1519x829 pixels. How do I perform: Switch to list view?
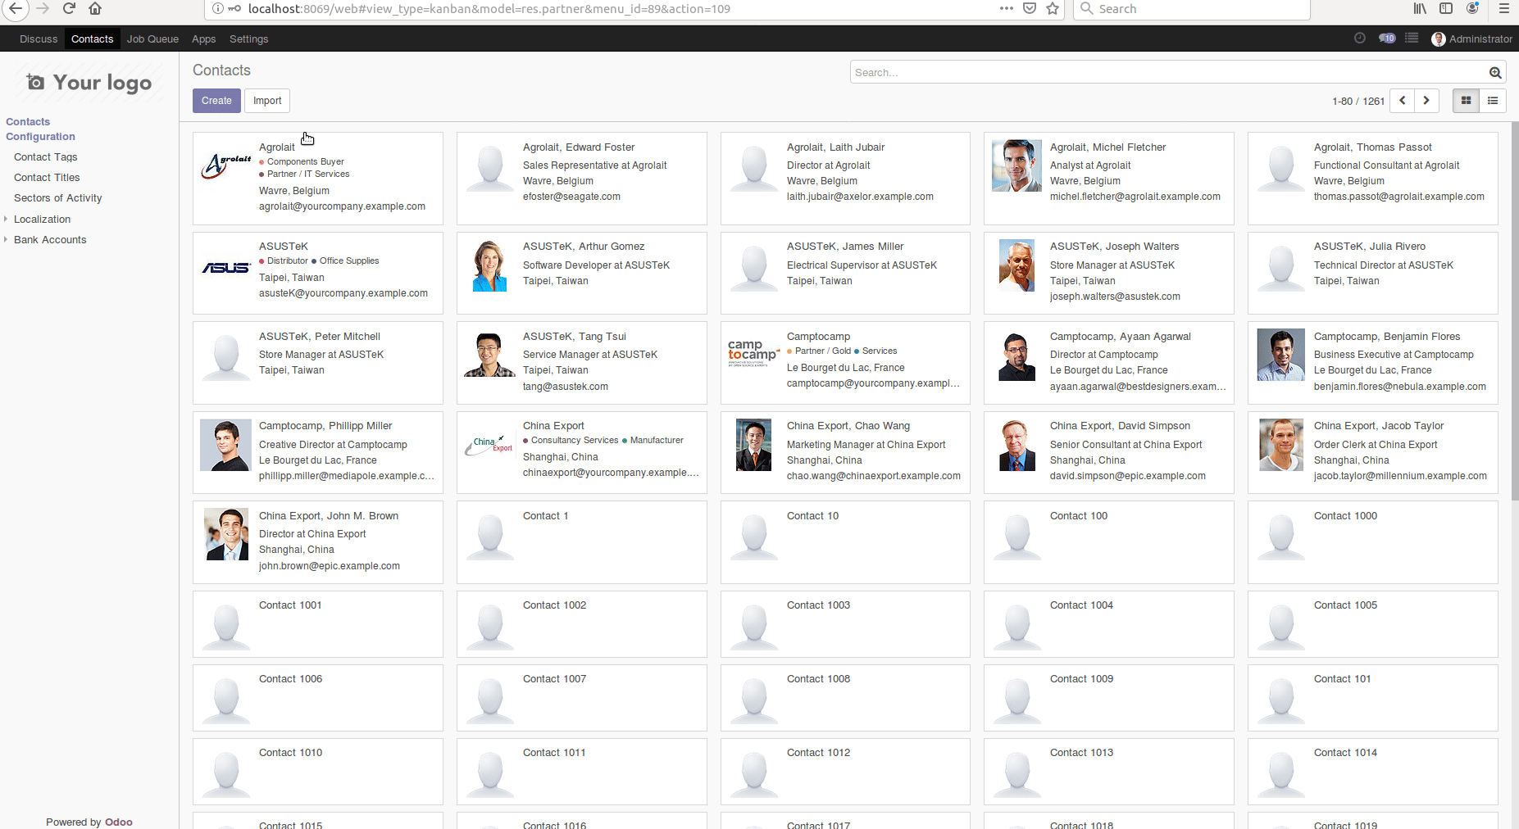tap(1493, 100)
